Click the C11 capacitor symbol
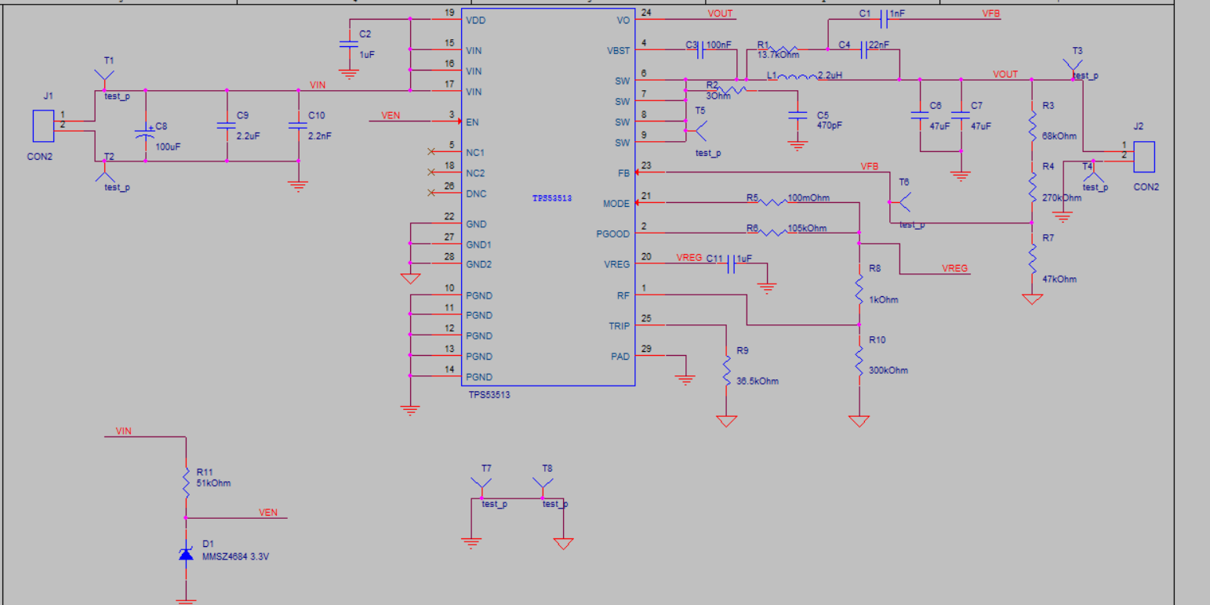The width and height of the screenshot is (1210, 605). pyautogui.click(x=732, y=264)
